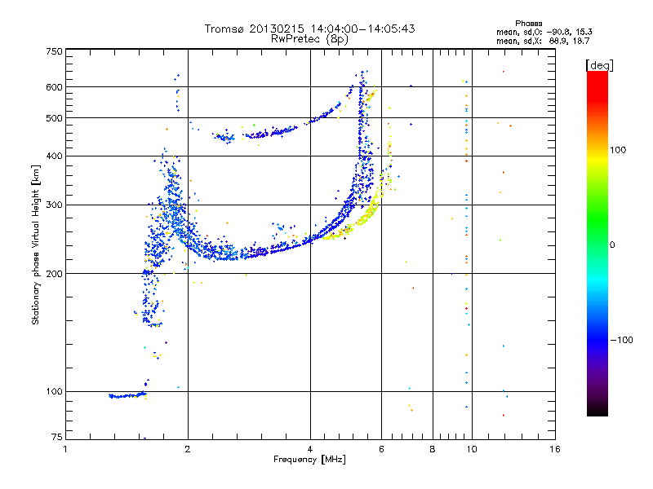Viewport: 653px width, 489px height.
Task: Click the y-axis tick label '500'
Action: 54,118
